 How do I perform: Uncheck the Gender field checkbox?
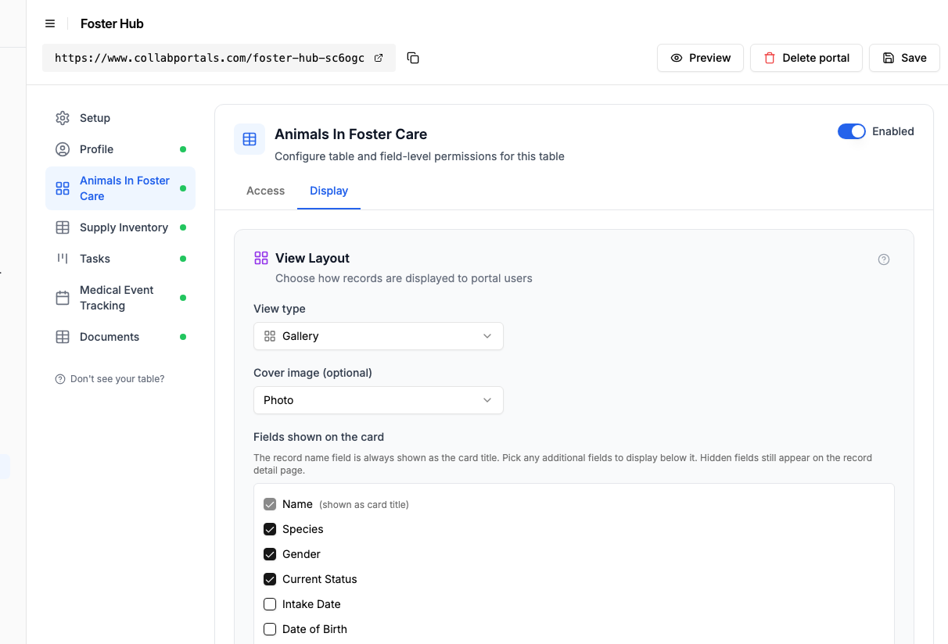click(x=270, y=554)
